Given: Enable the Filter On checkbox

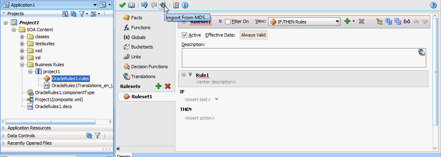Looking at the screenshot, I should 228,22.
